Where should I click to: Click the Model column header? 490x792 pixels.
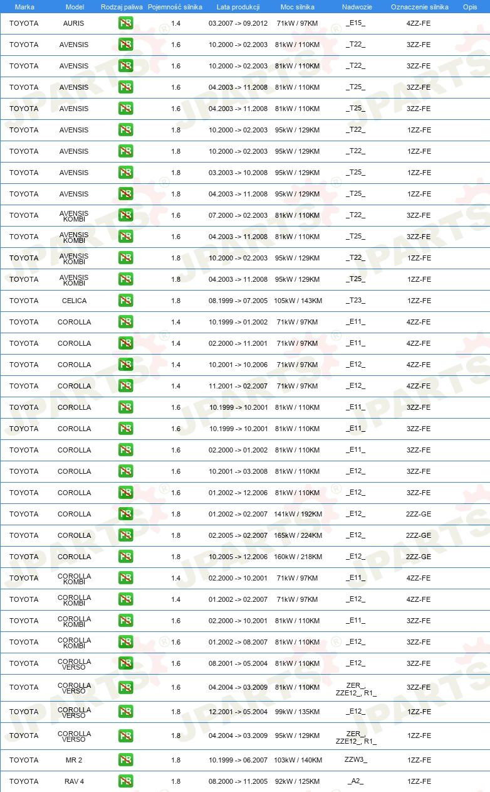75,7
